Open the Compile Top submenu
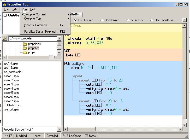Image resolution: width=190 pixels, height=140 pixels. (32, 19)
